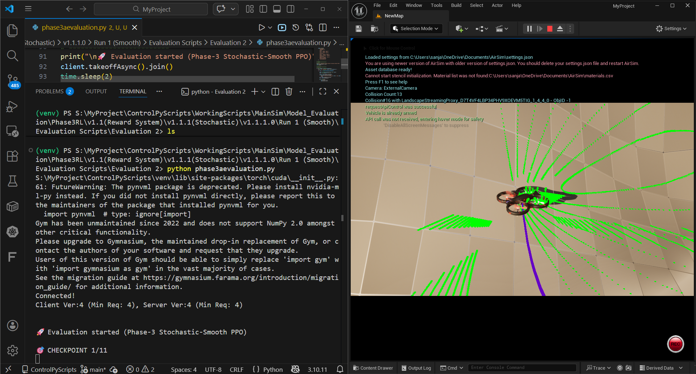Viewport: 696px width, 374px height.
Task: Expand the Selection Mode dropdown
Action: coord(416,29)
